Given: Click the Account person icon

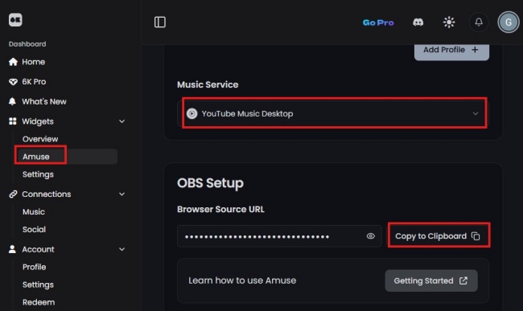Looking at the screenshot, I should point(12,249).
